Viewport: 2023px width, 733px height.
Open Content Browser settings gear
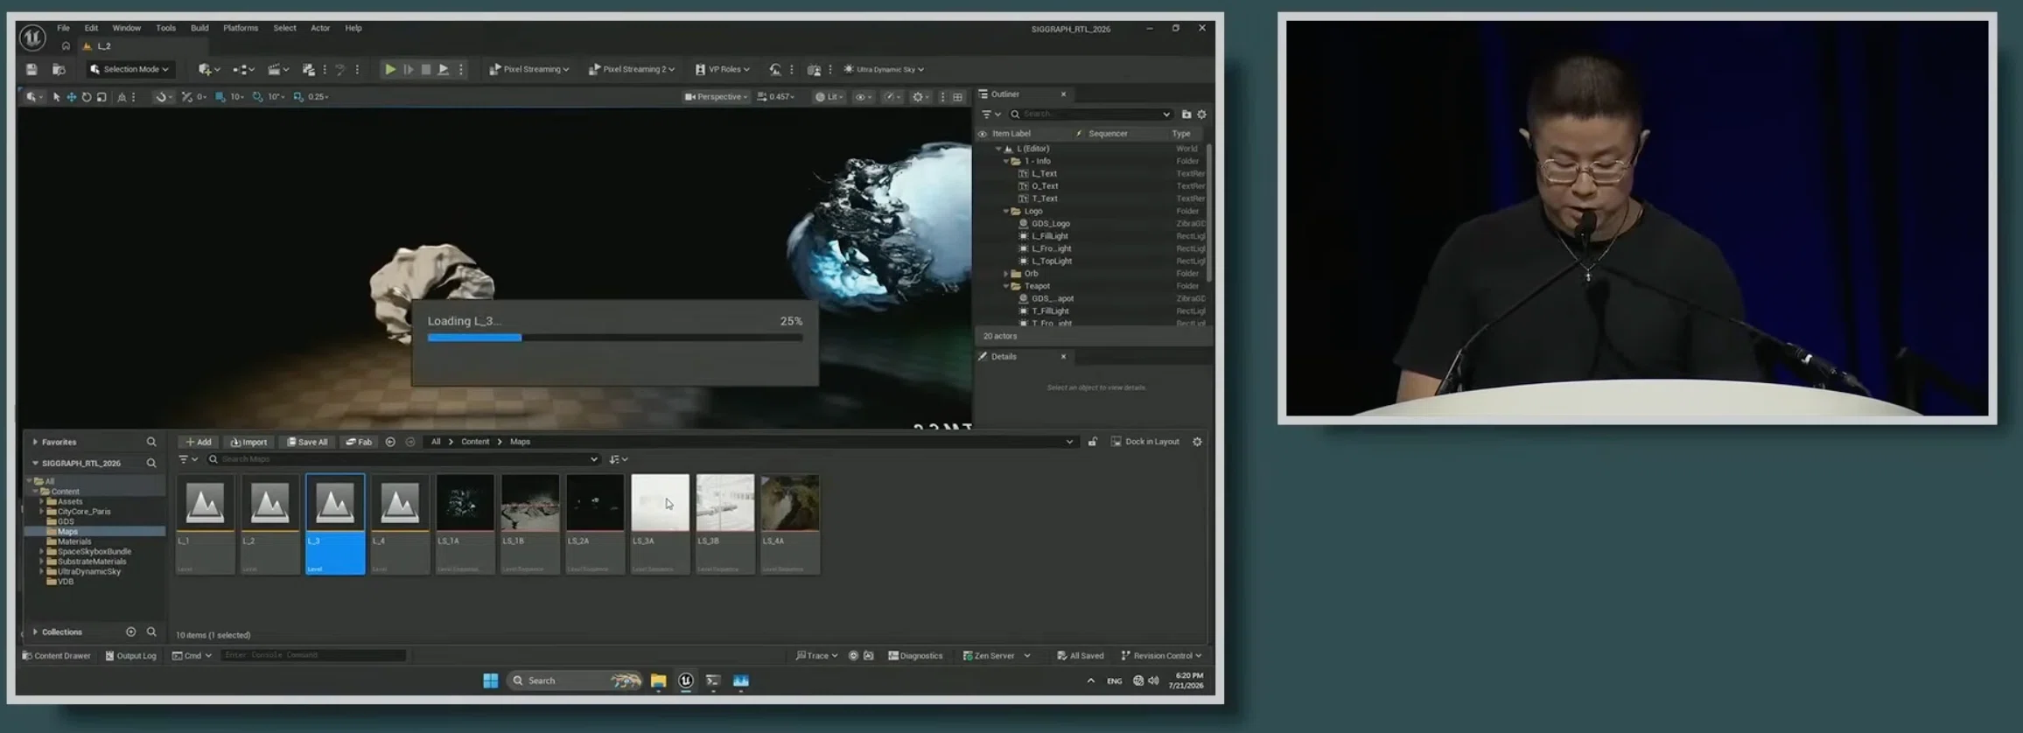(1197, 442)
